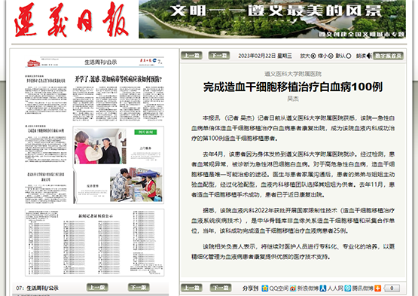This screenshot has height=296, width=418.
Task: Click the civilization banner image
Action: [272, 19]
